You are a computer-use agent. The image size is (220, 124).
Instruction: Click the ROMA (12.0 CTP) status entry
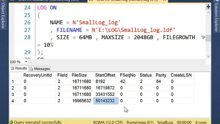(108, 122)
